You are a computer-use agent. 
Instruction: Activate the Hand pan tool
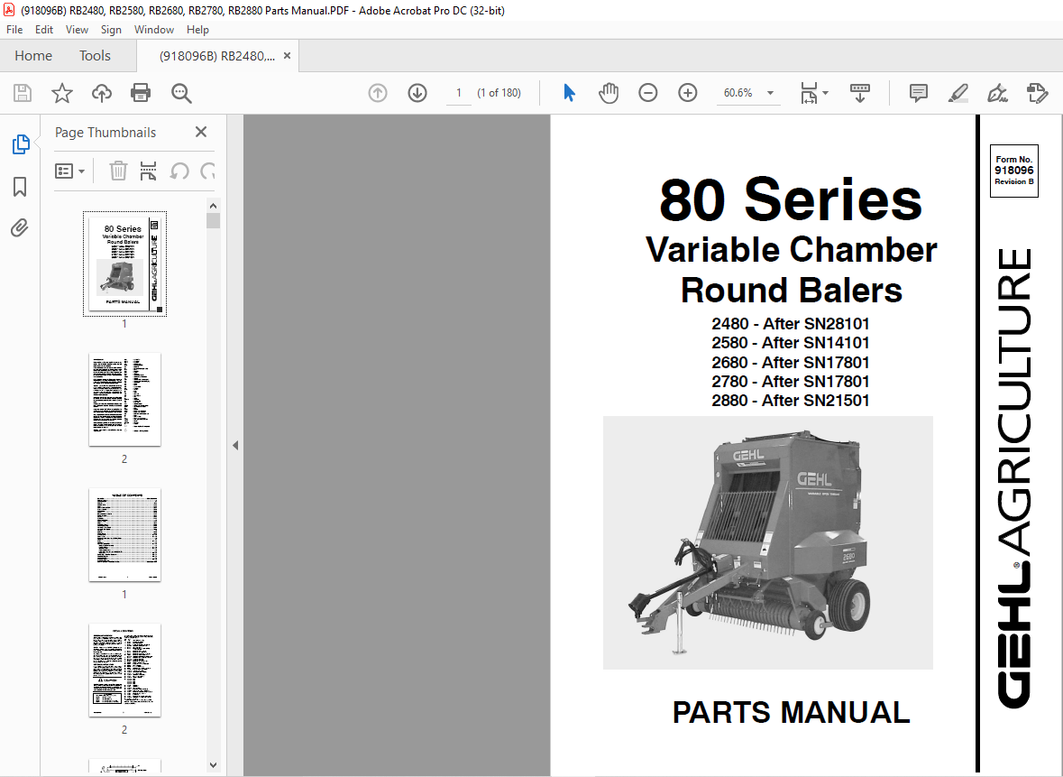(x=608, y=93)
